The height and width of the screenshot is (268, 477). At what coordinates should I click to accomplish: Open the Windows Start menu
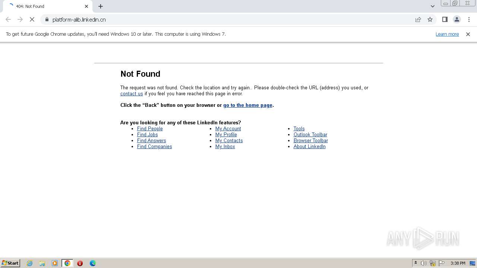pos(10,263)
